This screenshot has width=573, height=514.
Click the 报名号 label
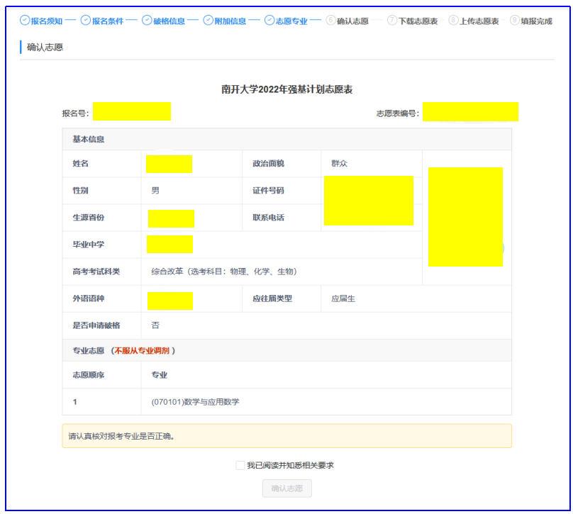point(75,113)
